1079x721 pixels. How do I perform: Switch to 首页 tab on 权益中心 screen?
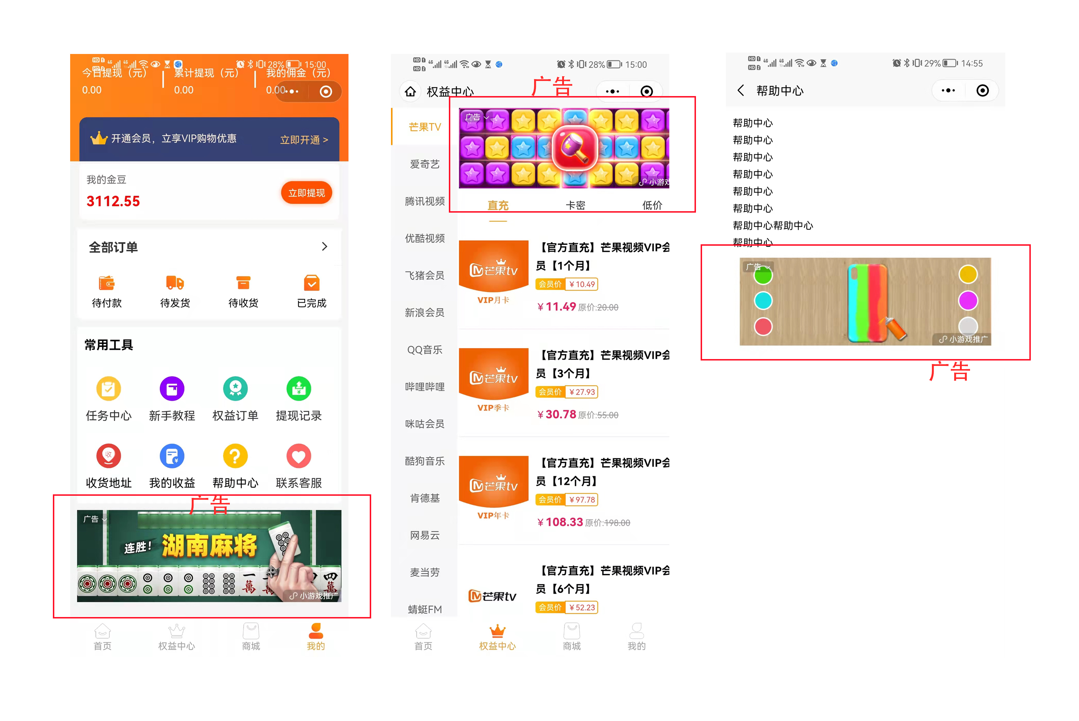(x=423, y=637)
